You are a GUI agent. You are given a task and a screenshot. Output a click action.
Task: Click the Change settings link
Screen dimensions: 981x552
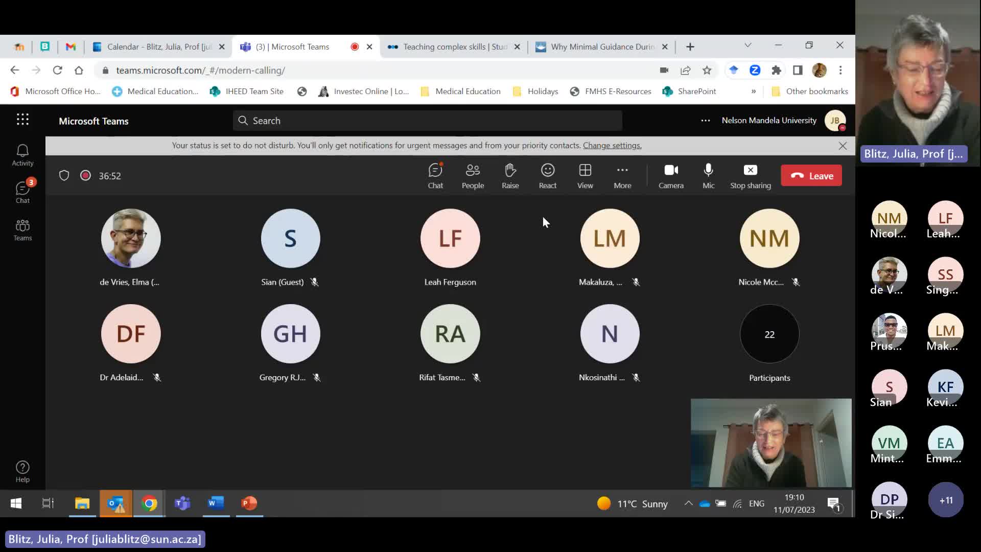612,146
